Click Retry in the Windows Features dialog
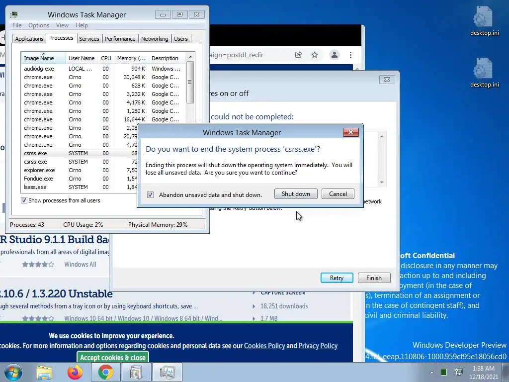 pyautogui.click(x=337, y=278)
